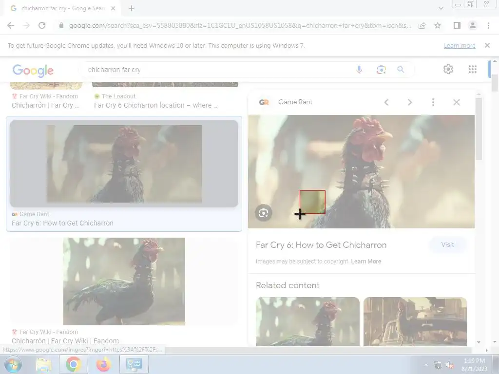
Task: Bookmark this page with star icon
Action: coord(438,25)
